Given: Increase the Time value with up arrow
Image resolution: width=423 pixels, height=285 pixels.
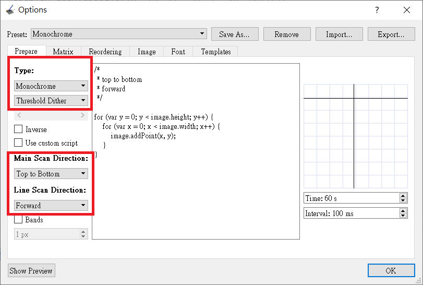Looking at the screenshot, I should pyautogui.click(x=403, y=196).
